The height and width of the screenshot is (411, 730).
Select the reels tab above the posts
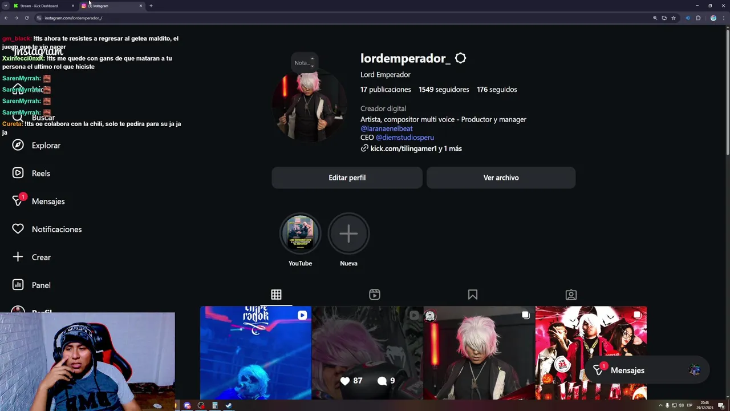coord(375,295)
